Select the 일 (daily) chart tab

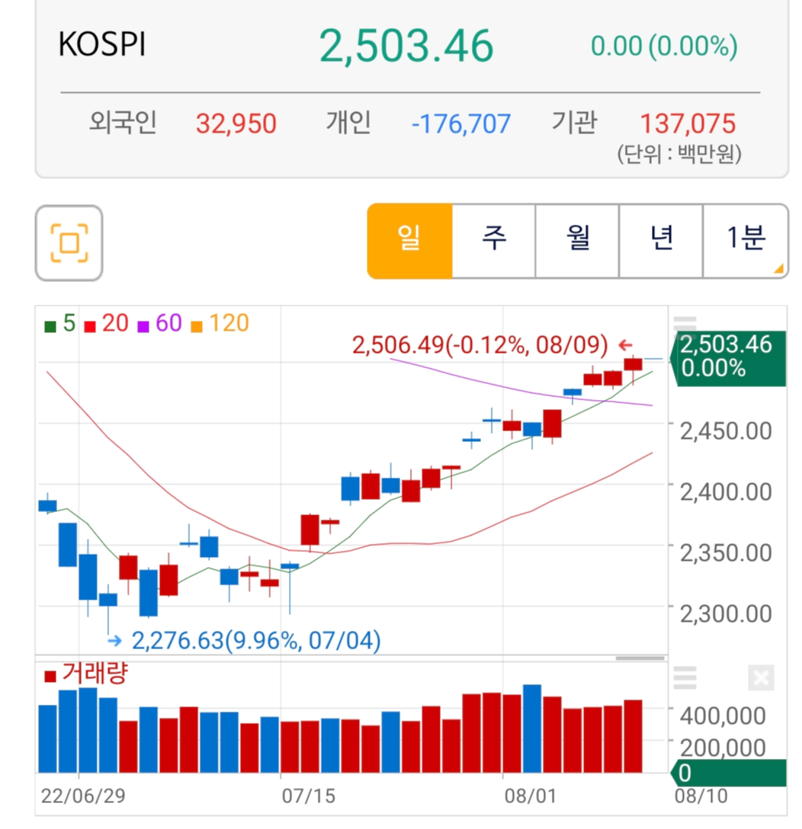(x=410, y=241)
